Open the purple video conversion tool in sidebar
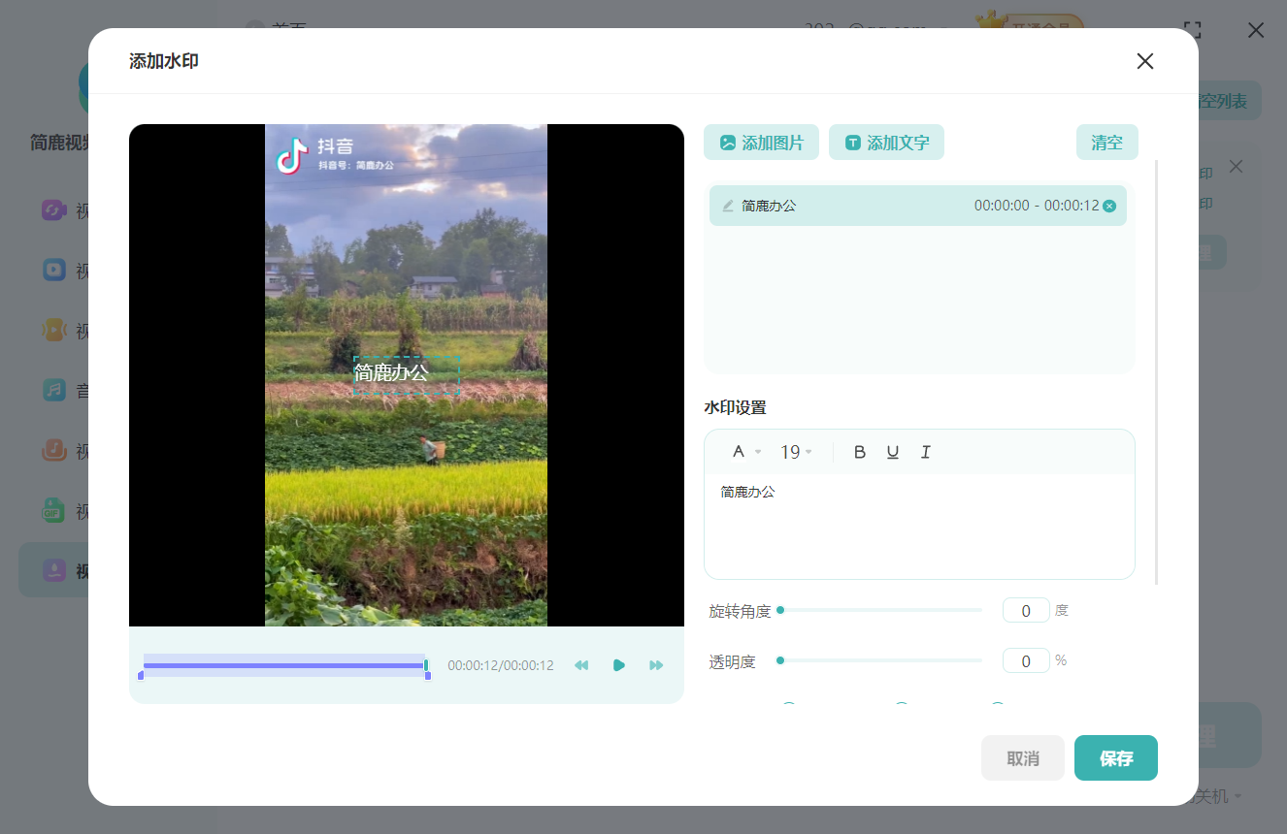 tap(53, 209)
